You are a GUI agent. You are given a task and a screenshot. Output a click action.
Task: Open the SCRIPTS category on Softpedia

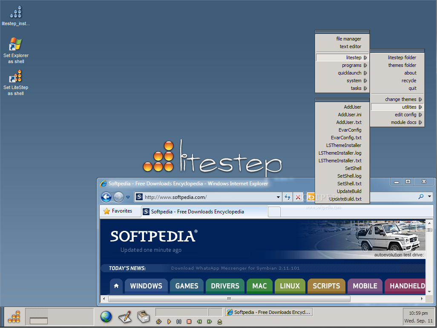(x=326, y=286)
